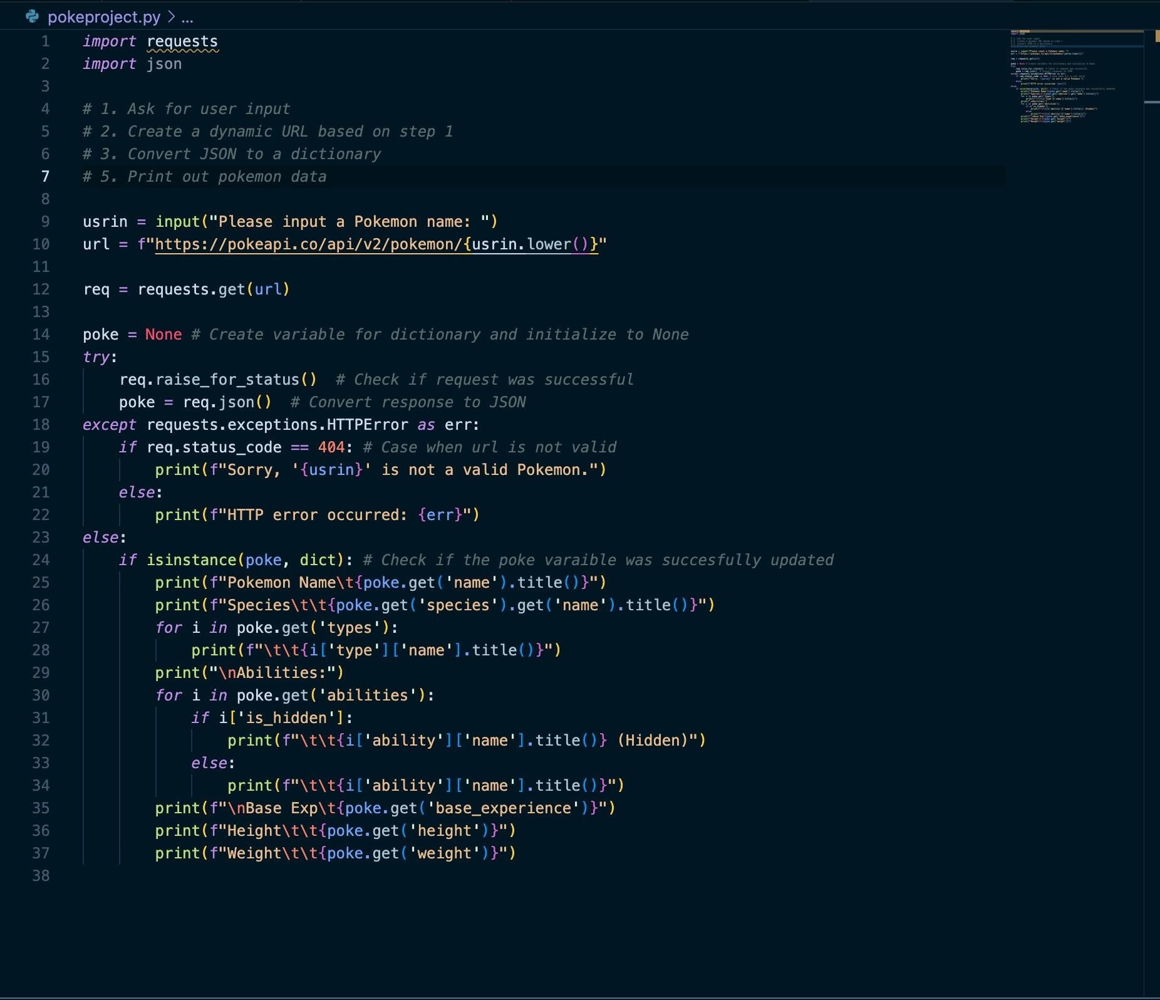Click comment '# 5. Print out pokemon data'
Screen dimensions: 1160x1000
click(x=205, y=177)
